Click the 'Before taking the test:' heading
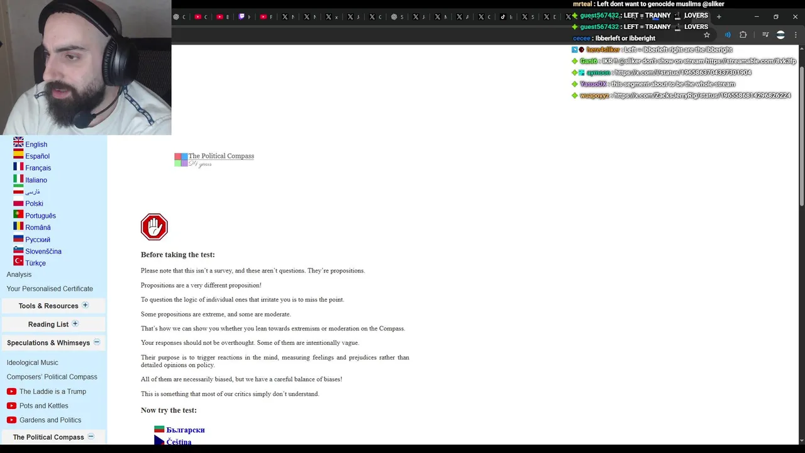The image size is (805, 453). coord(177,255)
